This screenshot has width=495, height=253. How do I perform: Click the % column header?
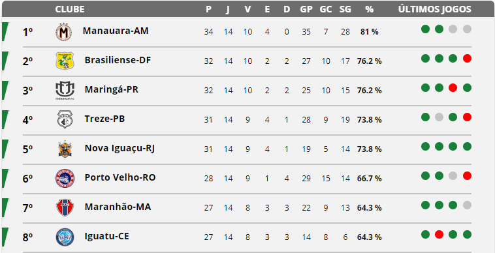click(370, 9)
